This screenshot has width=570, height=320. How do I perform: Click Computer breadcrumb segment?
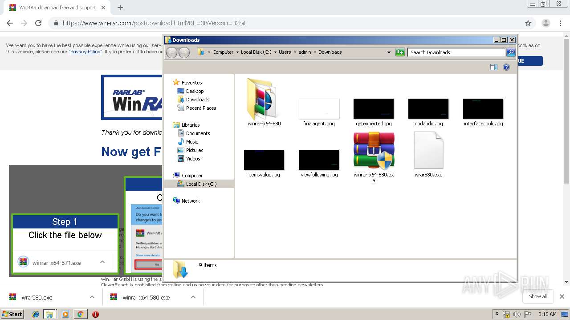click(x=223, y=52)
